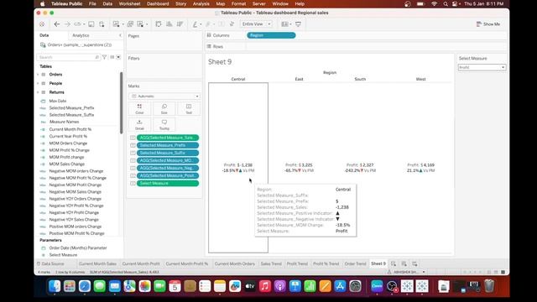Click the Detail card in Marks
The height and width of the screenshot is (302, 537).
(x=139, y=125)
